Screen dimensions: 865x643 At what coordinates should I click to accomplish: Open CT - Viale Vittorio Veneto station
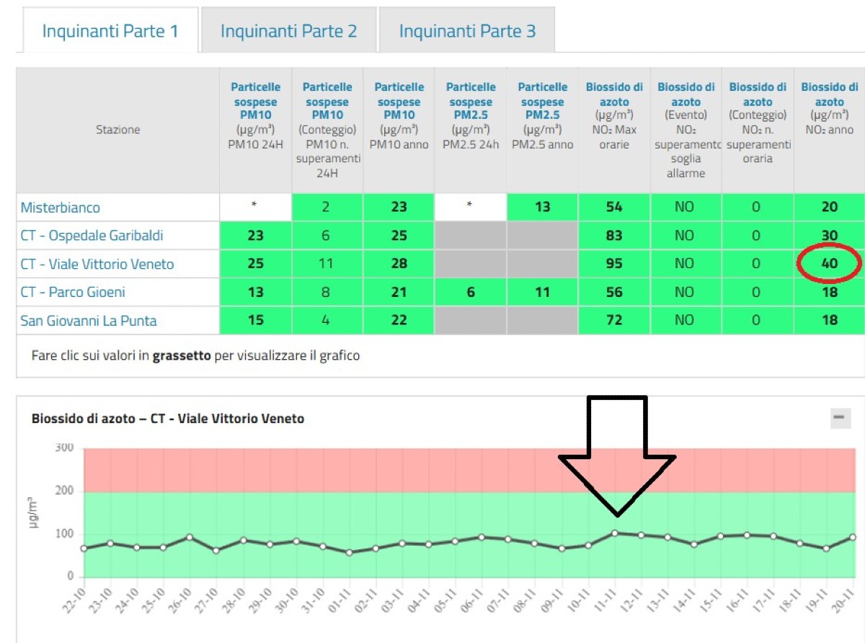97,264
